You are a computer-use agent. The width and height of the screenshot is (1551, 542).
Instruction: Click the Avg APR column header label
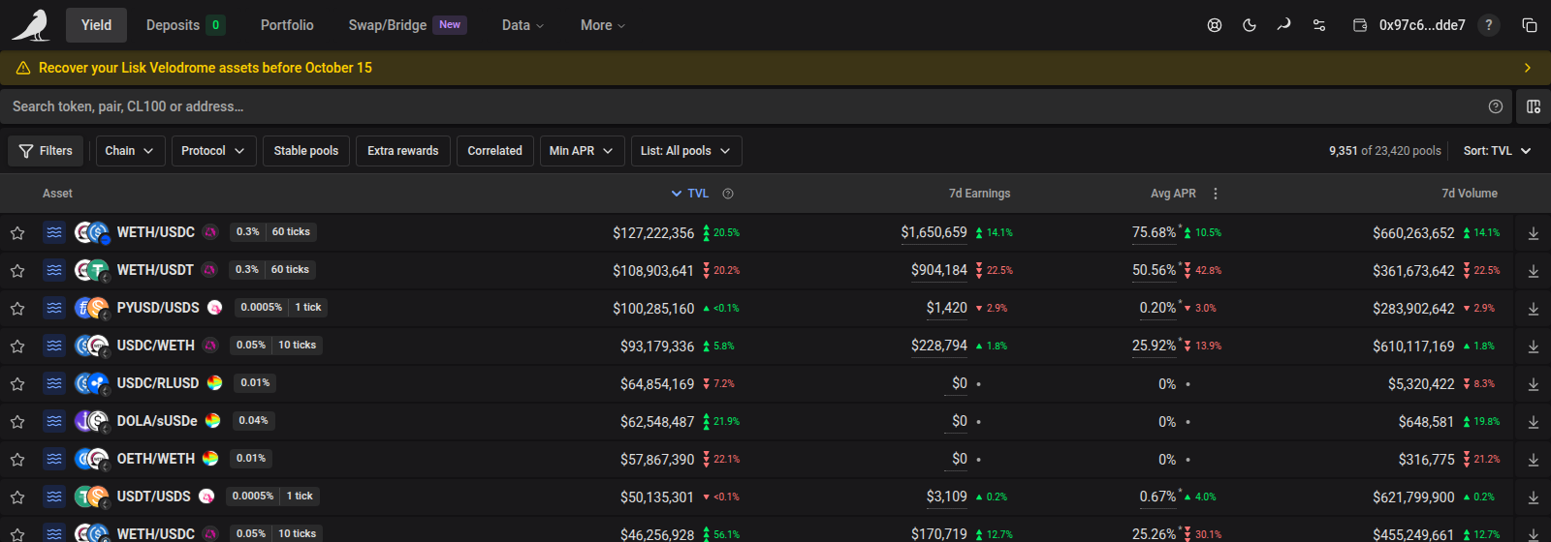click(1173, 194)
